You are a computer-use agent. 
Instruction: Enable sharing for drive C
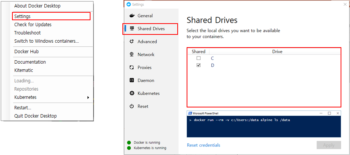point(198,58)
